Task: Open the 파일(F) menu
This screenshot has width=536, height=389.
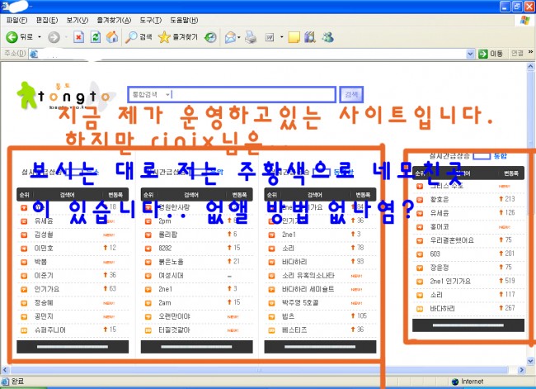Action: click(x=16, y=20)
